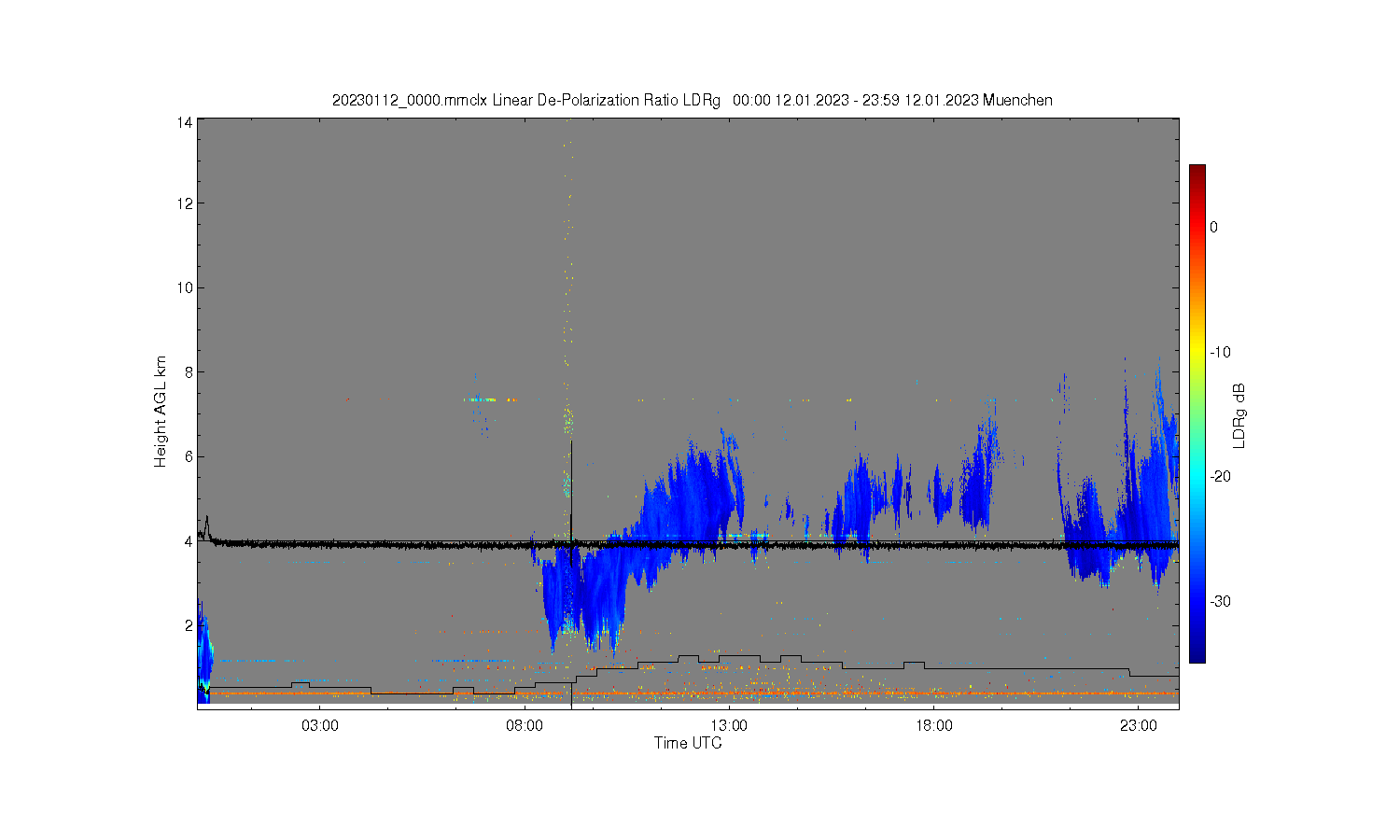Image resolution: width=1400 pixels, height=840 pixels.
Task: Click the 23:00 time tick label
Action: tap(1138, 726)
